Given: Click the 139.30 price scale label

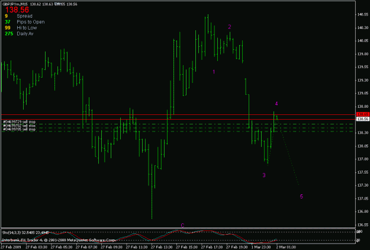Looking at the screenshot, I should pyautogui.click(x=363, y=80).
